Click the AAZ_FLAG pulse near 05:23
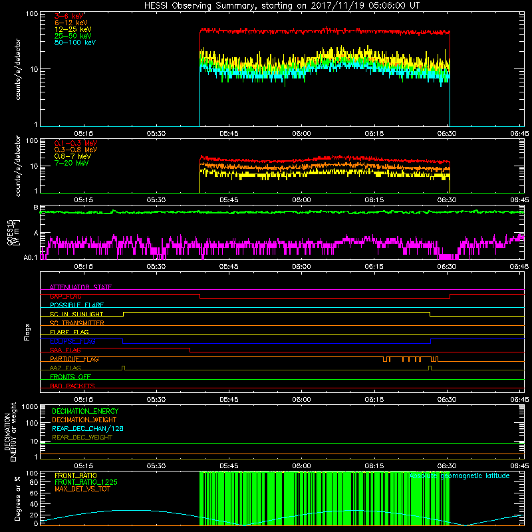The image size is (532, 532). (x=123, y=368)
